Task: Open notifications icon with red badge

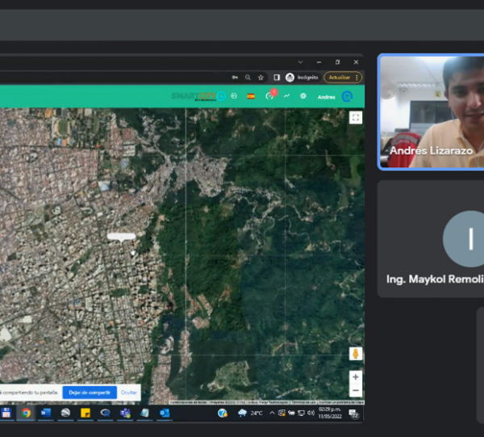Action: point(269,96)
